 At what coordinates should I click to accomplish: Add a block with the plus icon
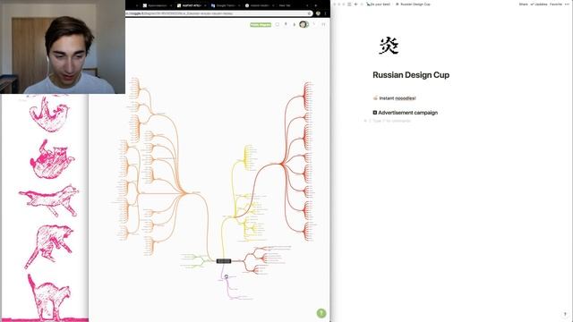click(365, 121)
